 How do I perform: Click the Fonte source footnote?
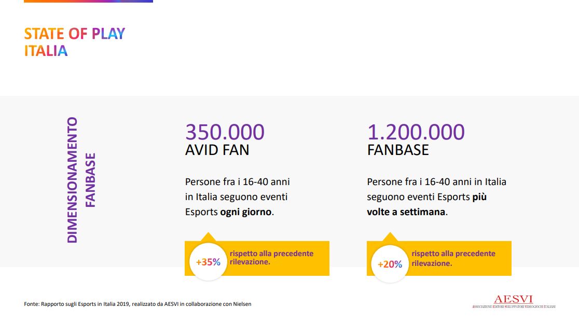click(x=137, y=304)
